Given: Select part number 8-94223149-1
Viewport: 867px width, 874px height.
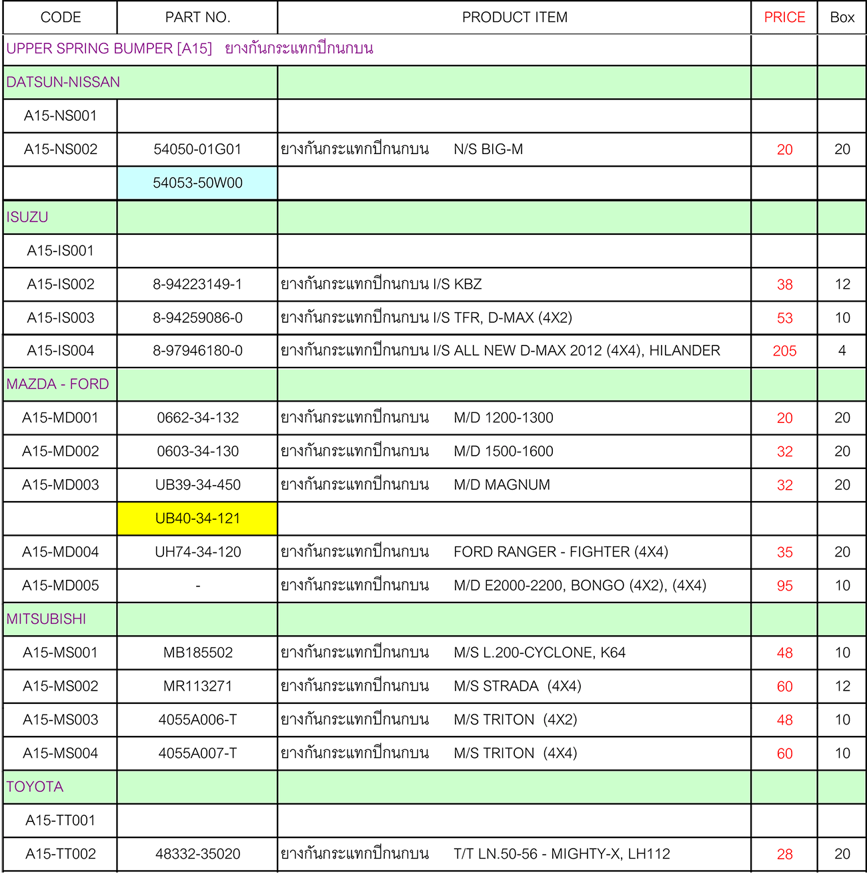Looking at the screenshot, I should click(x=197, y=284).
